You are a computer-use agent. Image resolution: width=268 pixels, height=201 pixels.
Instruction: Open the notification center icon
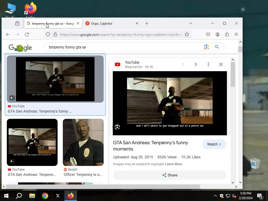(x=260, y=196)
